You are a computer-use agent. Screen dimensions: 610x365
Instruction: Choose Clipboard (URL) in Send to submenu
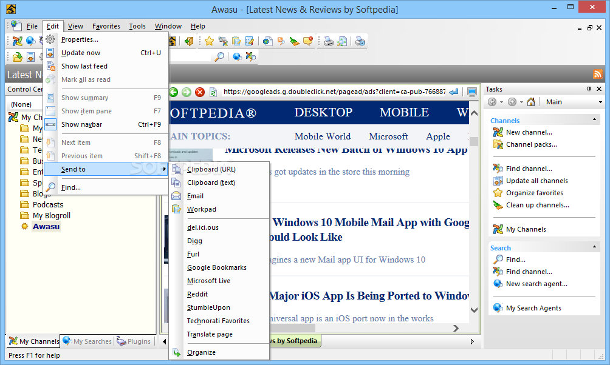coord(219,169)
